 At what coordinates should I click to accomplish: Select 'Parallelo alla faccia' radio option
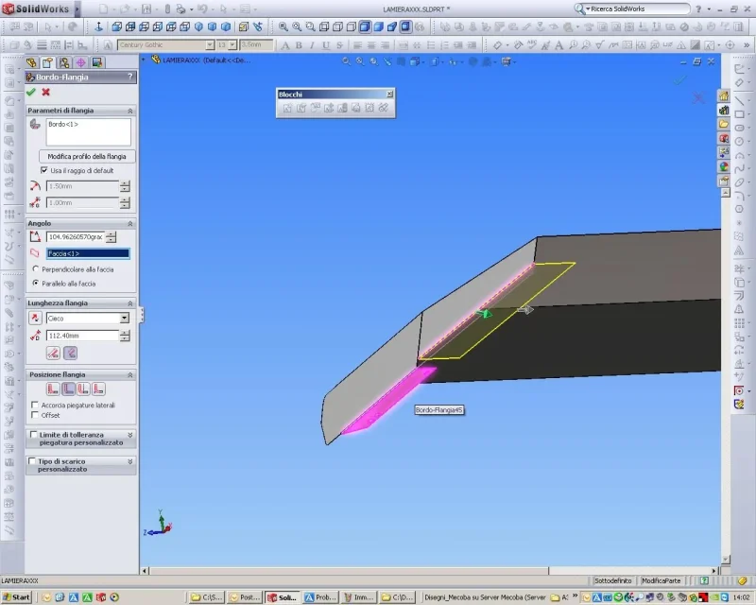tap(36, 284)
